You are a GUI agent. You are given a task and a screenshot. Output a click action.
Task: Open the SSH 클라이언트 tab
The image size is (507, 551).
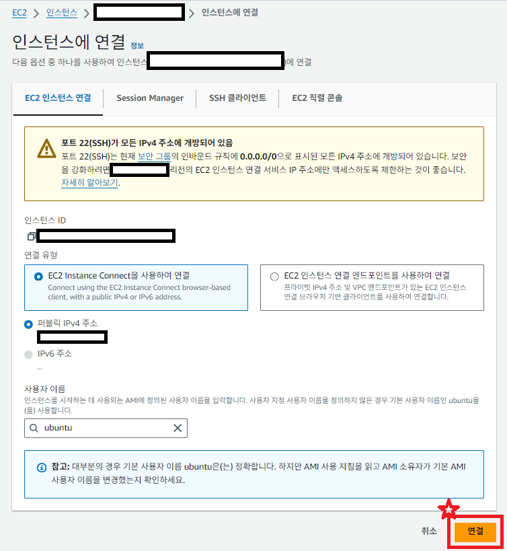[x=237, y=98]
